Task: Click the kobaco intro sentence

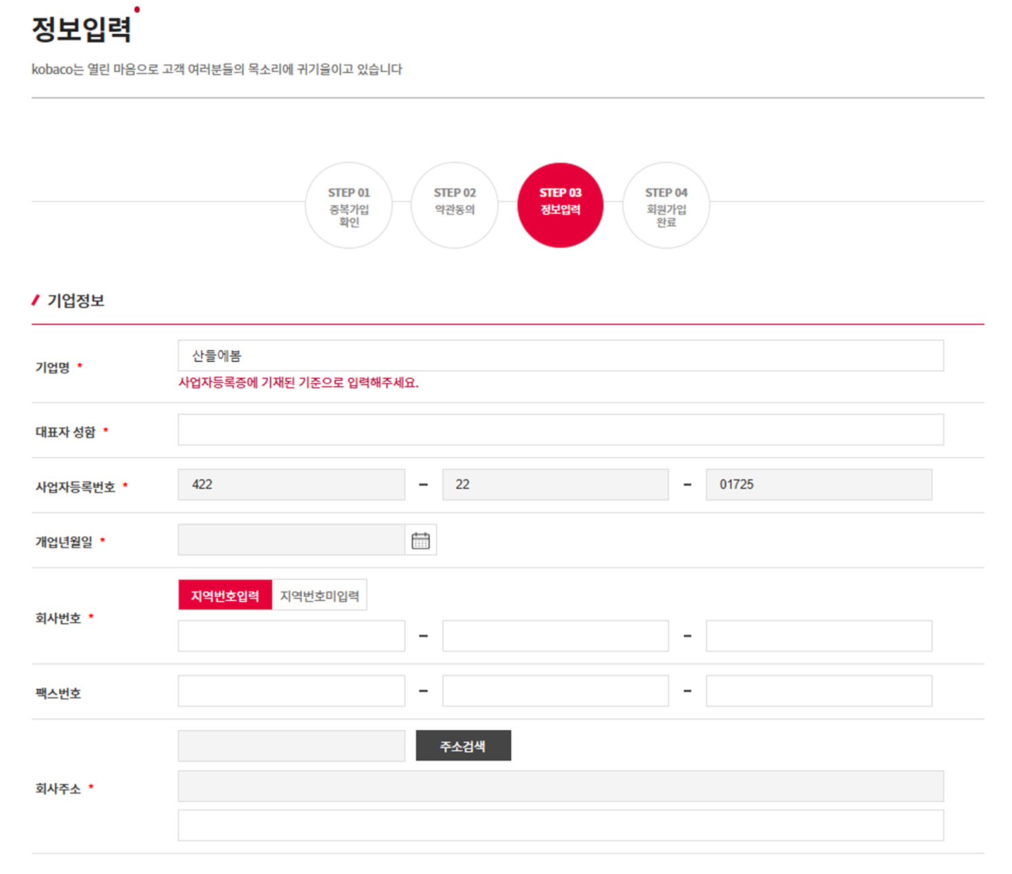Action: (217, 69)
